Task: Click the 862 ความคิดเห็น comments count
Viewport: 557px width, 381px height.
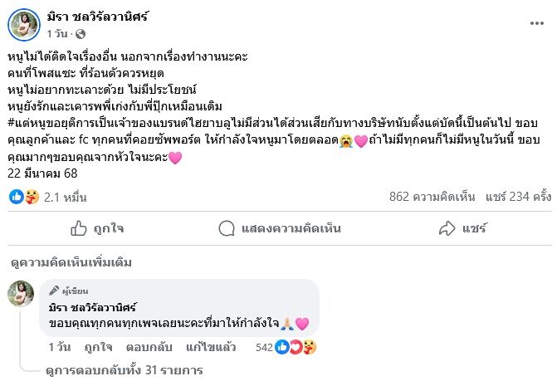Action: point(432,197)
